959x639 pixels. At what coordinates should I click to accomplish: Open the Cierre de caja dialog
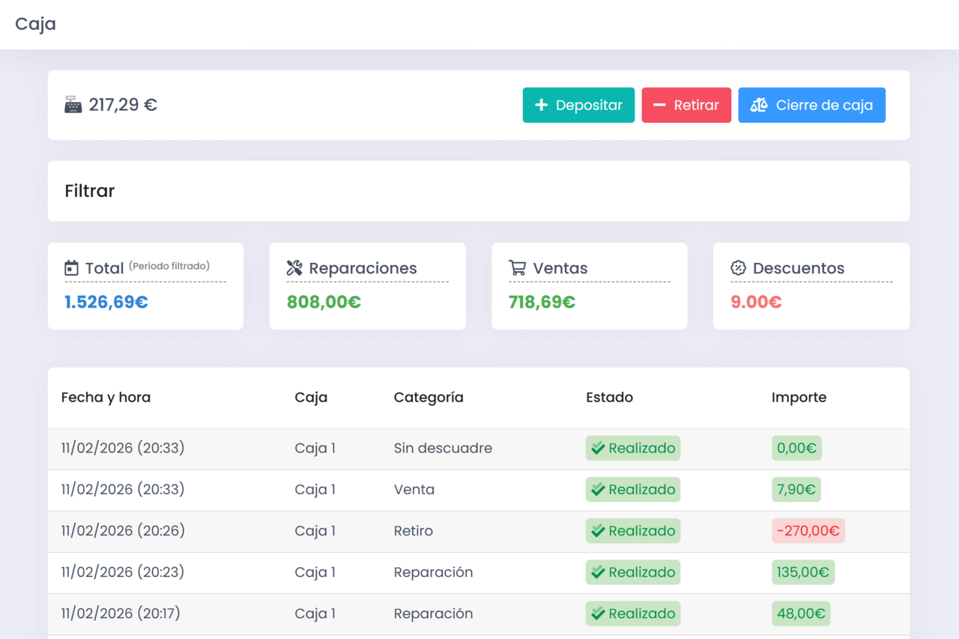(811, 106)
